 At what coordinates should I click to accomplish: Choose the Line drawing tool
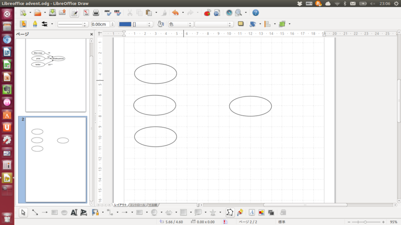click(x=35, y=212)
